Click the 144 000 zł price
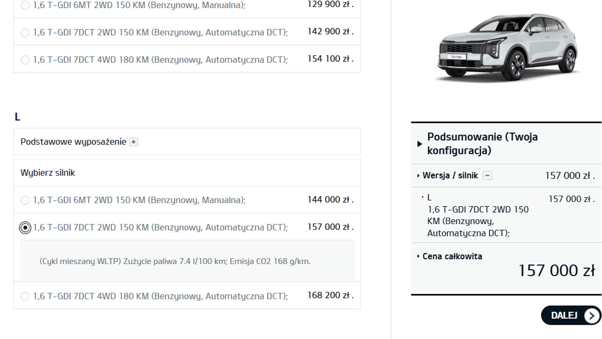Screen dimensions: 602x339 [x=330, y=200]
